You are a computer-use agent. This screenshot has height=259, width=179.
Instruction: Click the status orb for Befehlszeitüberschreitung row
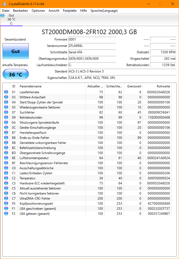(x=6, y=148)
